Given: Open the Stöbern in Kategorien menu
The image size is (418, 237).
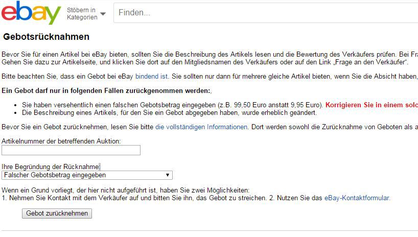Looking at the screenshot, I should [81, 14].
